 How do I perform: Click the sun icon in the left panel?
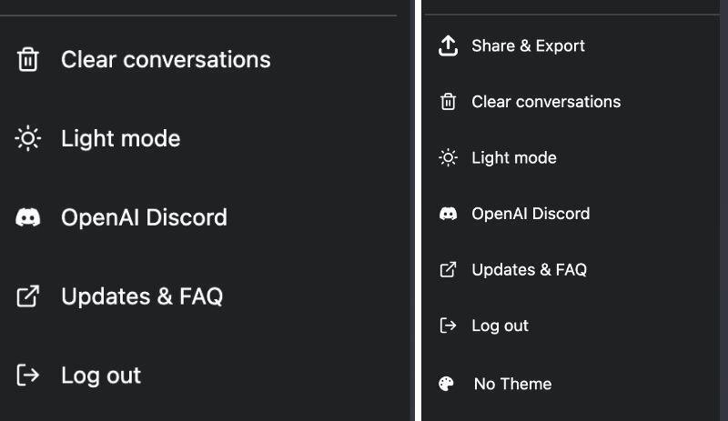click(x=28, y=139)
